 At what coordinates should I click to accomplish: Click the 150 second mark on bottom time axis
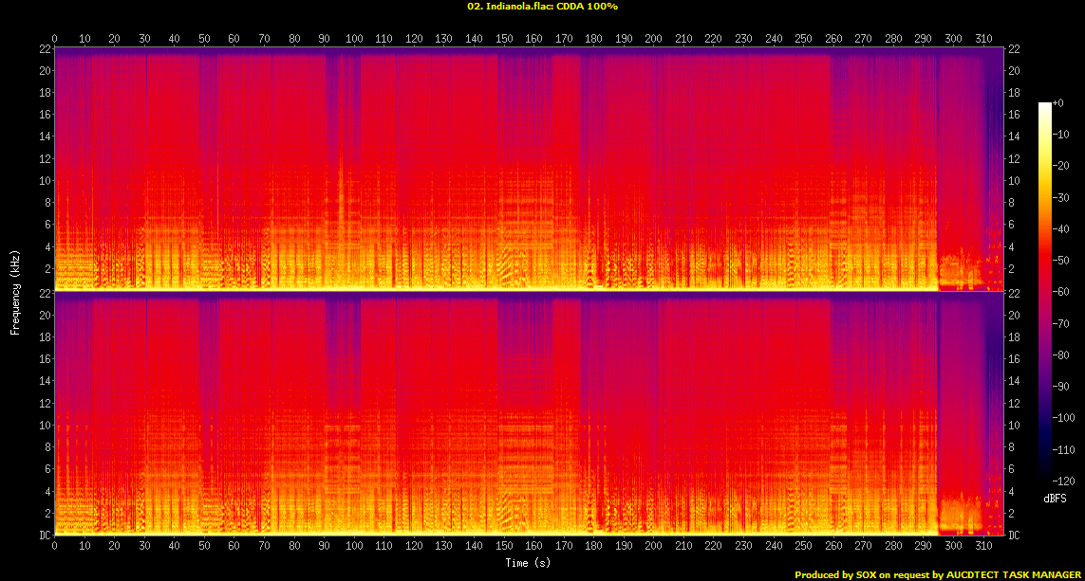tap(504, 548)
